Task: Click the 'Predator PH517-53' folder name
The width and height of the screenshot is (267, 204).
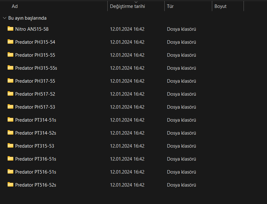Action: (35, 107)
